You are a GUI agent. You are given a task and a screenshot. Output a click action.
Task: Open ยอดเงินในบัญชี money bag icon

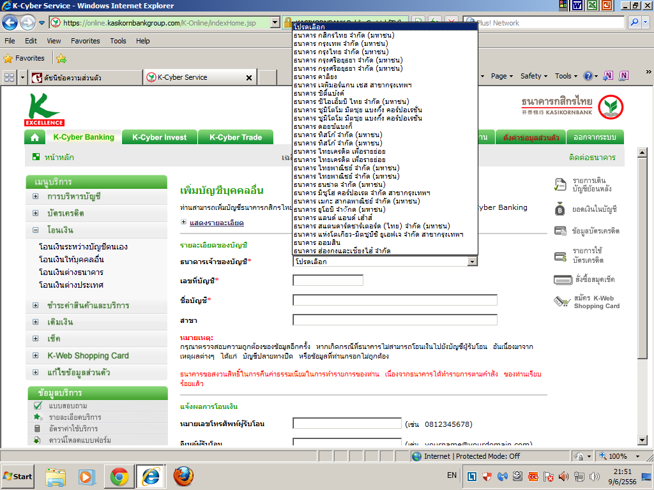559,209
